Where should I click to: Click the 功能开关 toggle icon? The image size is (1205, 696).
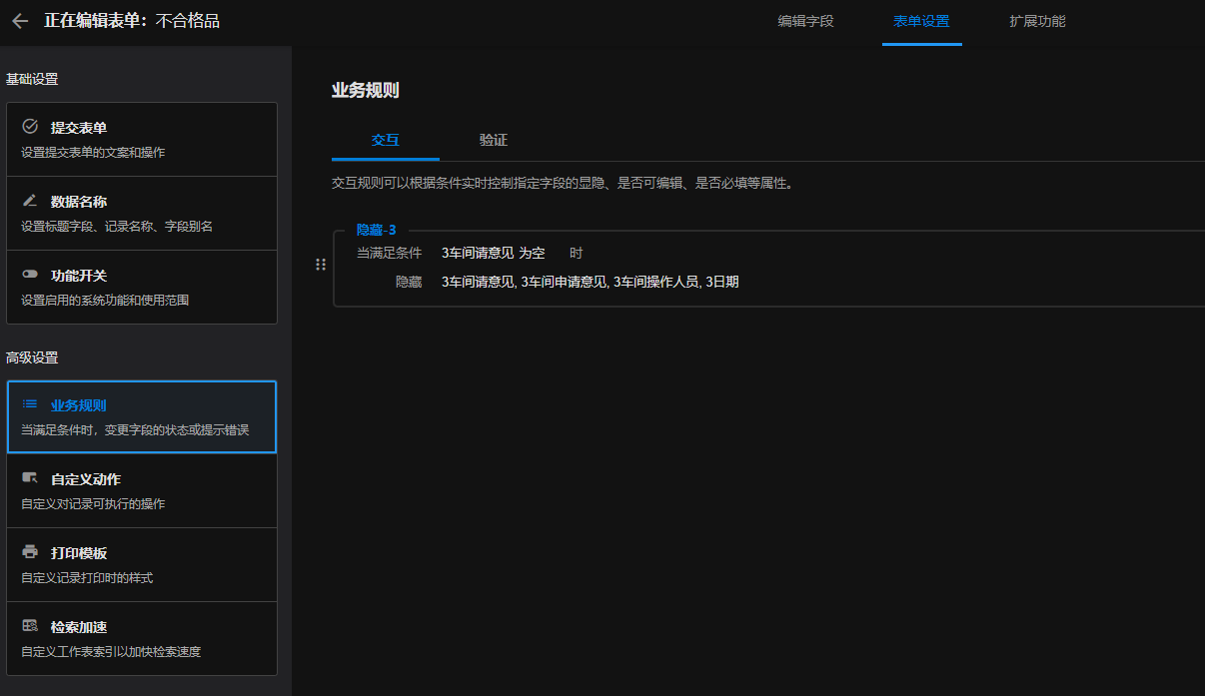pyautogui.click(x=30, y=275)
